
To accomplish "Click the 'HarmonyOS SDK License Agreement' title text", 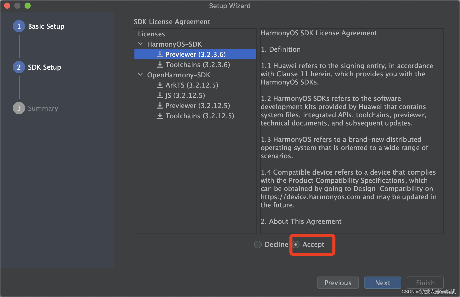I will click(x=319, y=33).
